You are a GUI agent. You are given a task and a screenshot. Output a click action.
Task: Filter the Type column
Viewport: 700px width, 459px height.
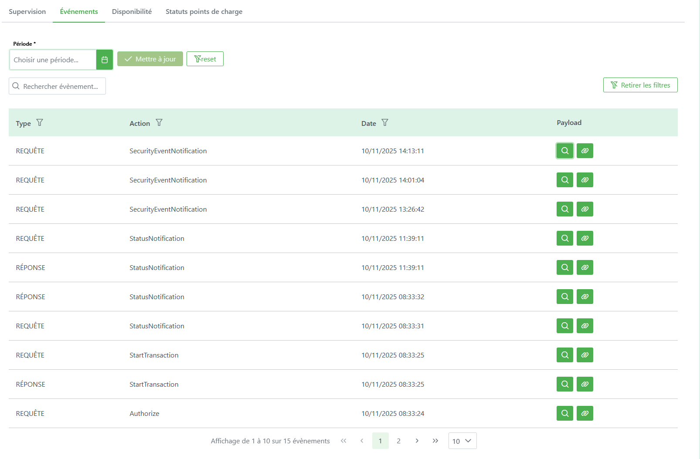[40, 123]
